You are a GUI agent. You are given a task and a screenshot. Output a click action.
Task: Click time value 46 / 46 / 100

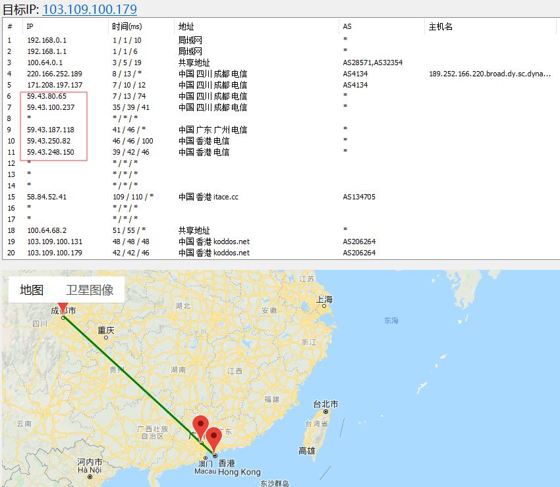133,141
